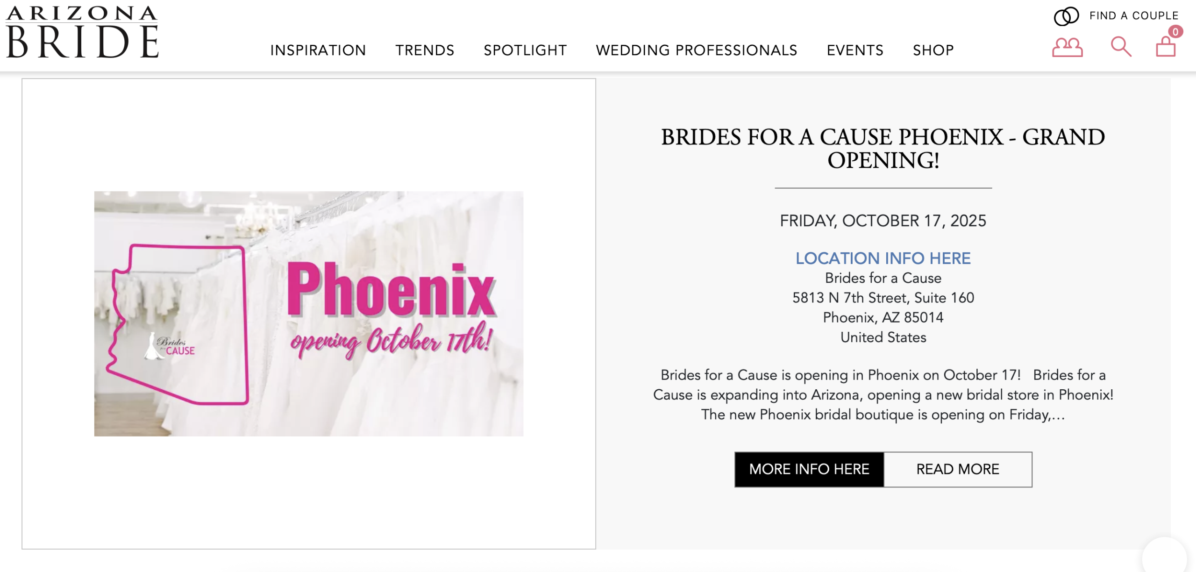Click the cart item count badge
This screenshot has width=1196, height=572.
click(1175, 32)
